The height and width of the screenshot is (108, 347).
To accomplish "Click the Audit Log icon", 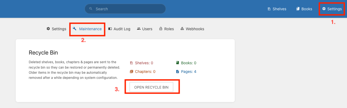I will click(110, 29).
